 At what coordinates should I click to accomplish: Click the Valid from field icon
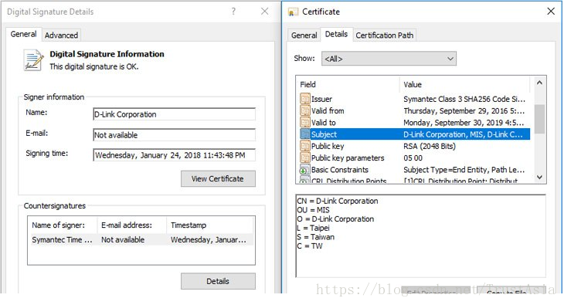click(x=304, y=110)
